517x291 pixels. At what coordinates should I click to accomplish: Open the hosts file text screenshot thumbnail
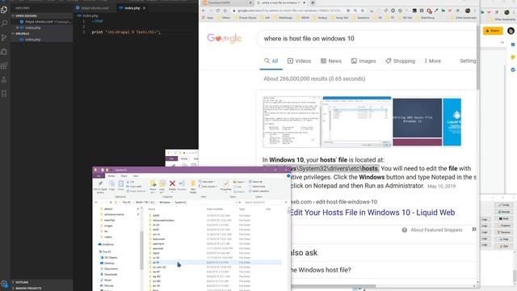(292, 122)
